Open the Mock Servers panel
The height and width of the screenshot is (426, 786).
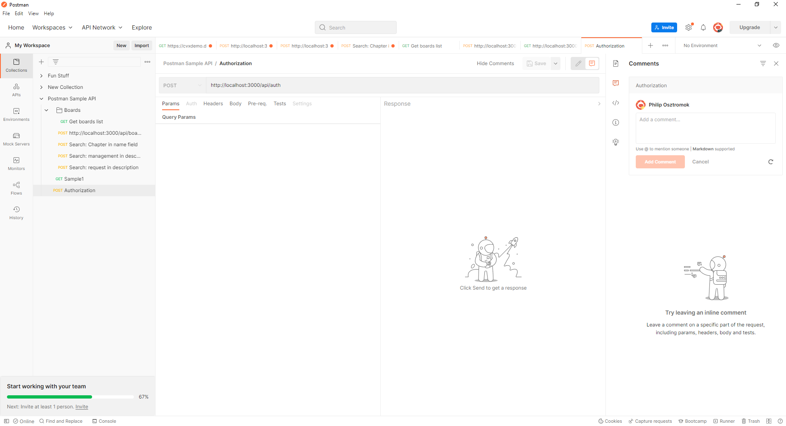(x=16, y=139)
